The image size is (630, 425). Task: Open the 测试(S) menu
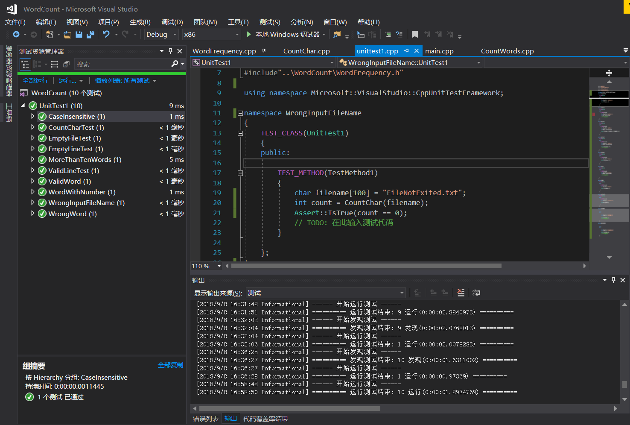point(270,22)
